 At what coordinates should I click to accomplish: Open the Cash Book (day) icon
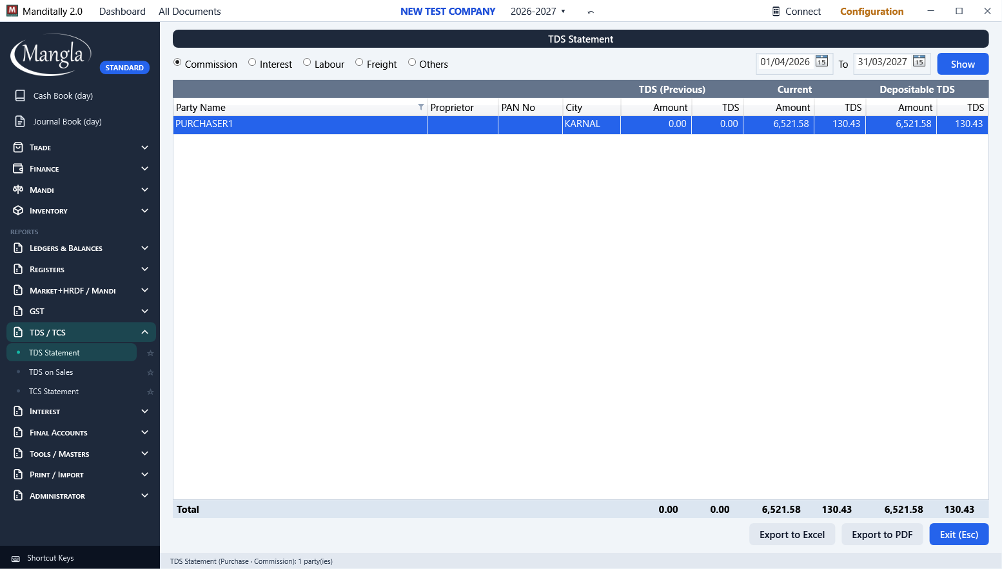click(x=20, y=95)
